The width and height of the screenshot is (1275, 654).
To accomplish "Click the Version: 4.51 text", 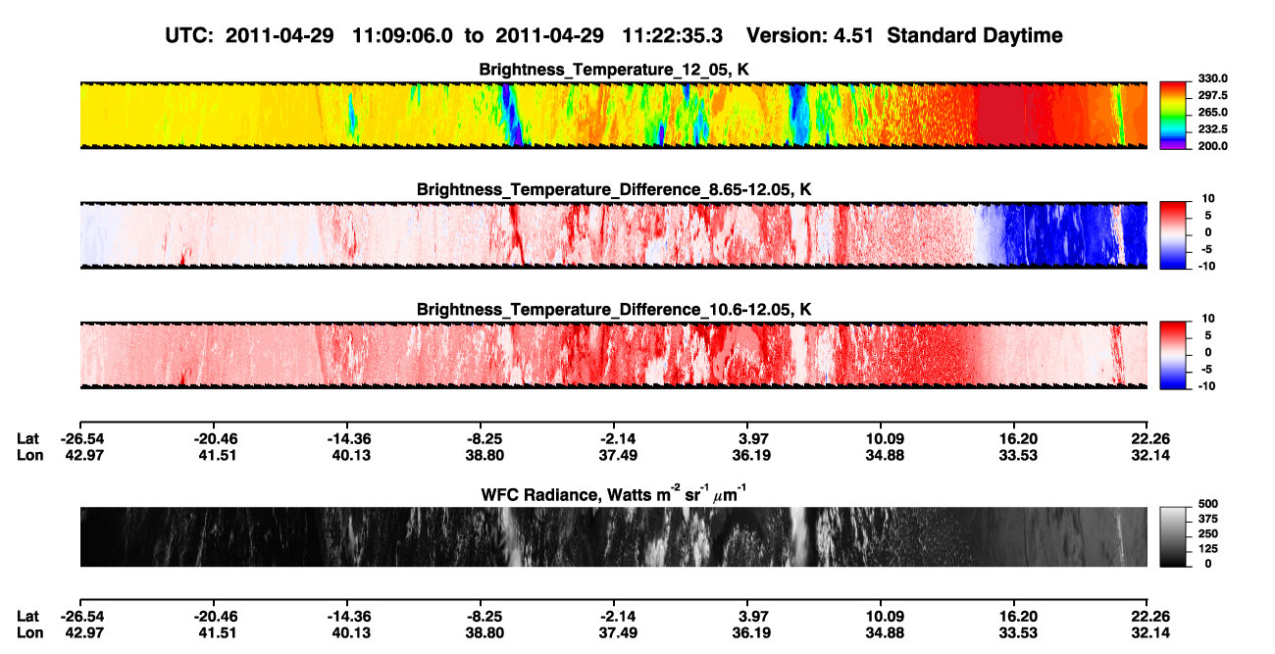I will (808, 35).
